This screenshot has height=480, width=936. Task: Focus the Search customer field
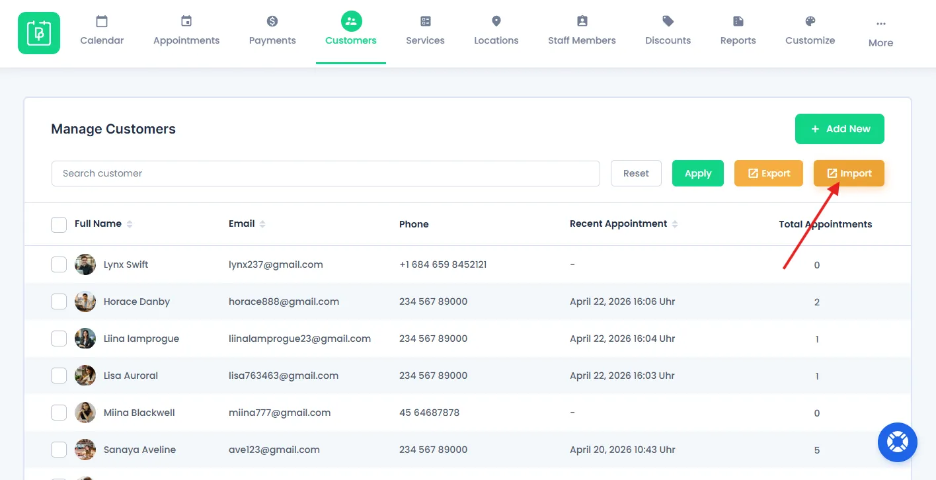click(326, 173)
